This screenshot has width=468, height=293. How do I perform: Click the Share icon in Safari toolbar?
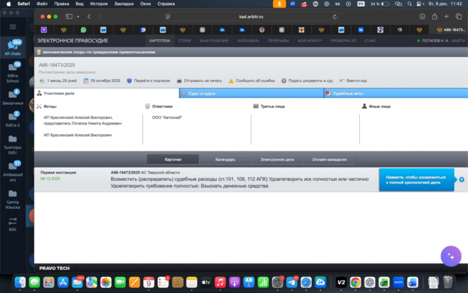coord(435,16)
